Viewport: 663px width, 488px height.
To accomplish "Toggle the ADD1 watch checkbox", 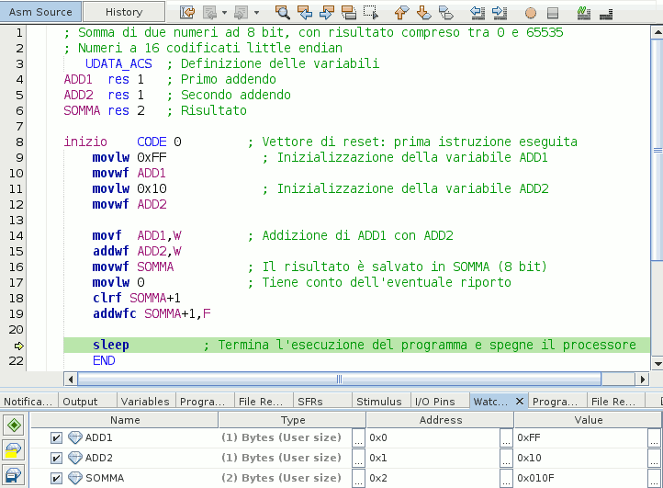I will pos(56,437).
